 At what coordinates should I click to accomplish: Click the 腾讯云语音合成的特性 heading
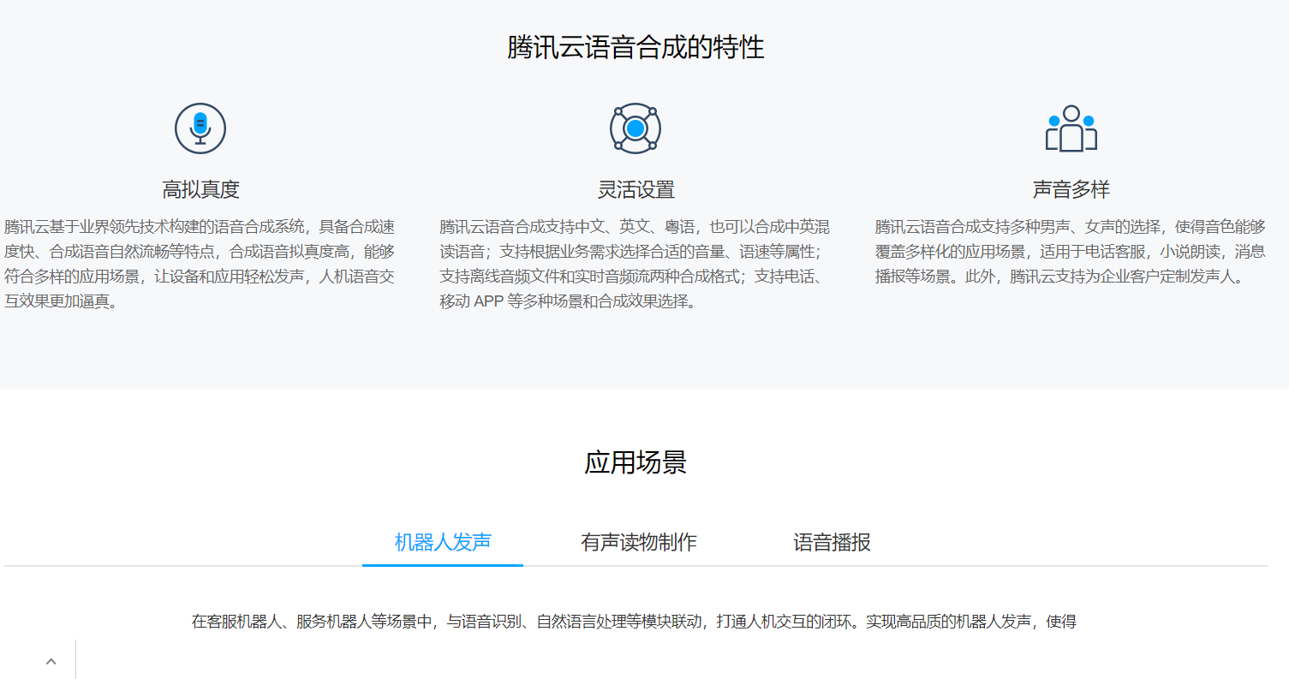[x=636, y=47]
